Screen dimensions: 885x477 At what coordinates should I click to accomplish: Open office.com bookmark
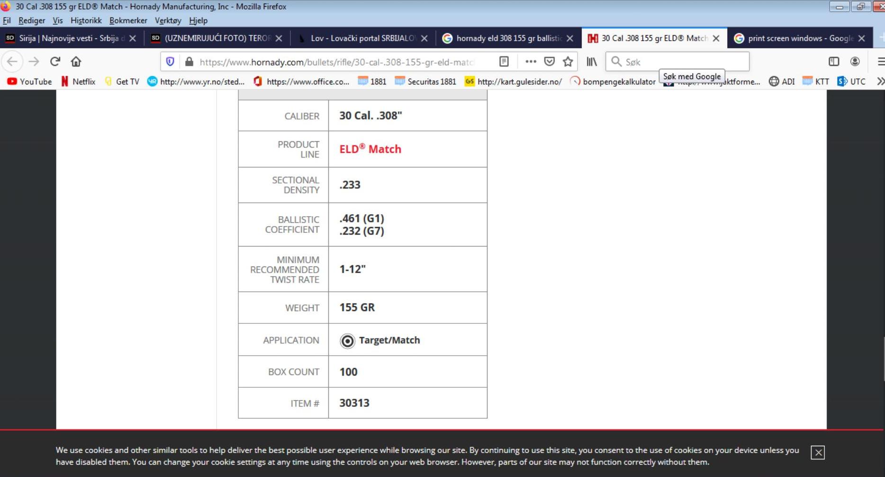click(302, 82)
